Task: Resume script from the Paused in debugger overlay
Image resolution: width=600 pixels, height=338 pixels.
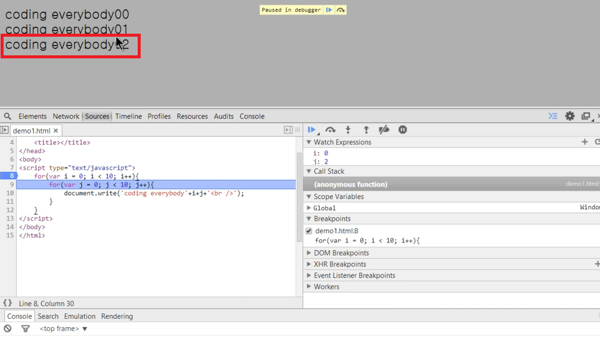Action: [x=329, y=10]
